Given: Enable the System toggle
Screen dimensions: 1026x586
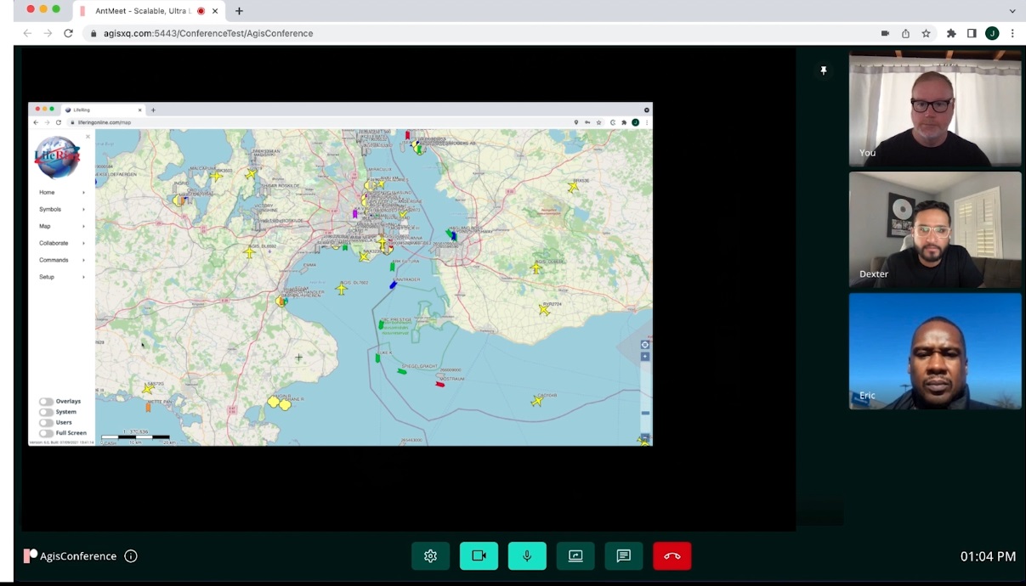Looking at the screenshot, I should coord(46,412).
